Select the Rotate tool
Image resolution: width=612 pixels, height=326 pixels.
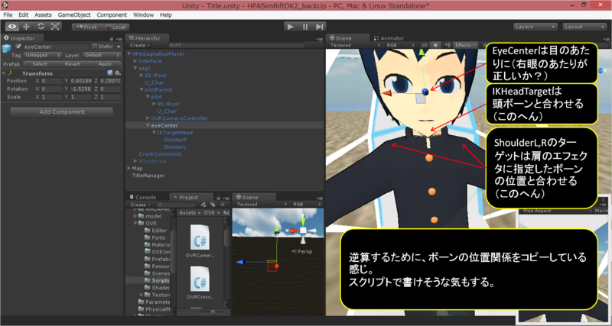click(x=41, y=27)
